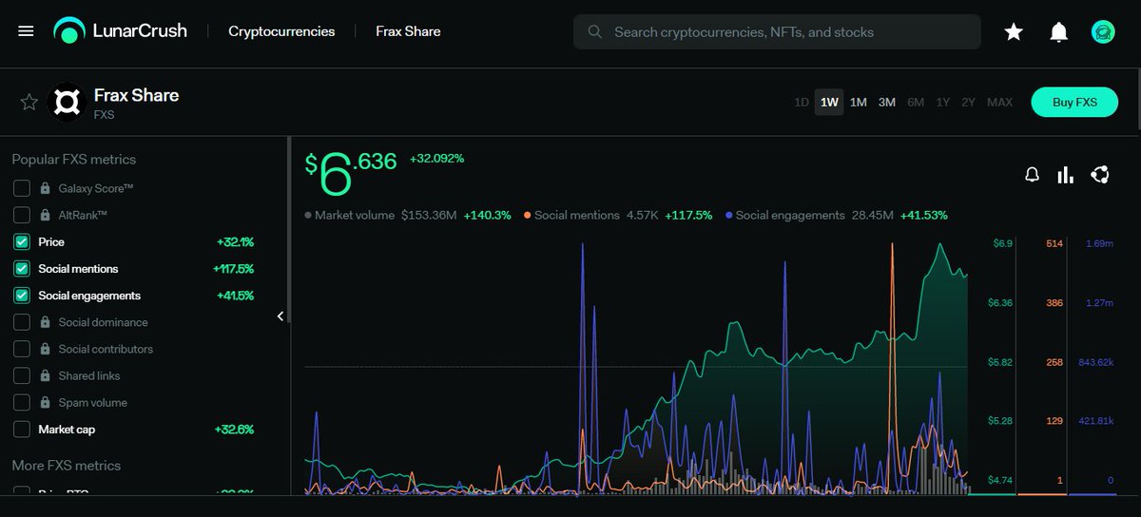This screenshot has height=517, width=1141.
Task: Select the 1M timeframe
Action: point(858,103)
